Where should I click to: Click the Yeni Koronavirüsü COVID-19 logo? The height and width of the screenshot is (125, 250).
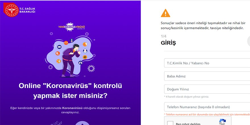(x=72, y=27)
